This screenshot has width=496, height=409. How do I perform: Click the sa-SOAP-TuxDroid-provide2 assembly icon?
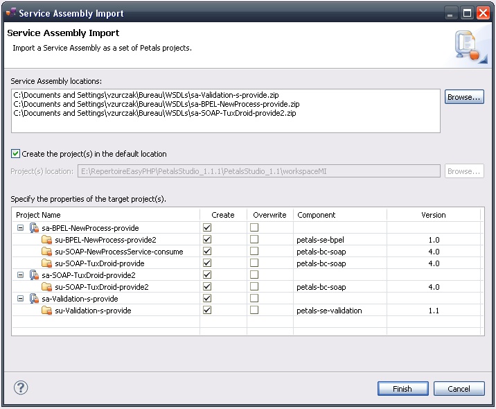click(x=33, y=275)
